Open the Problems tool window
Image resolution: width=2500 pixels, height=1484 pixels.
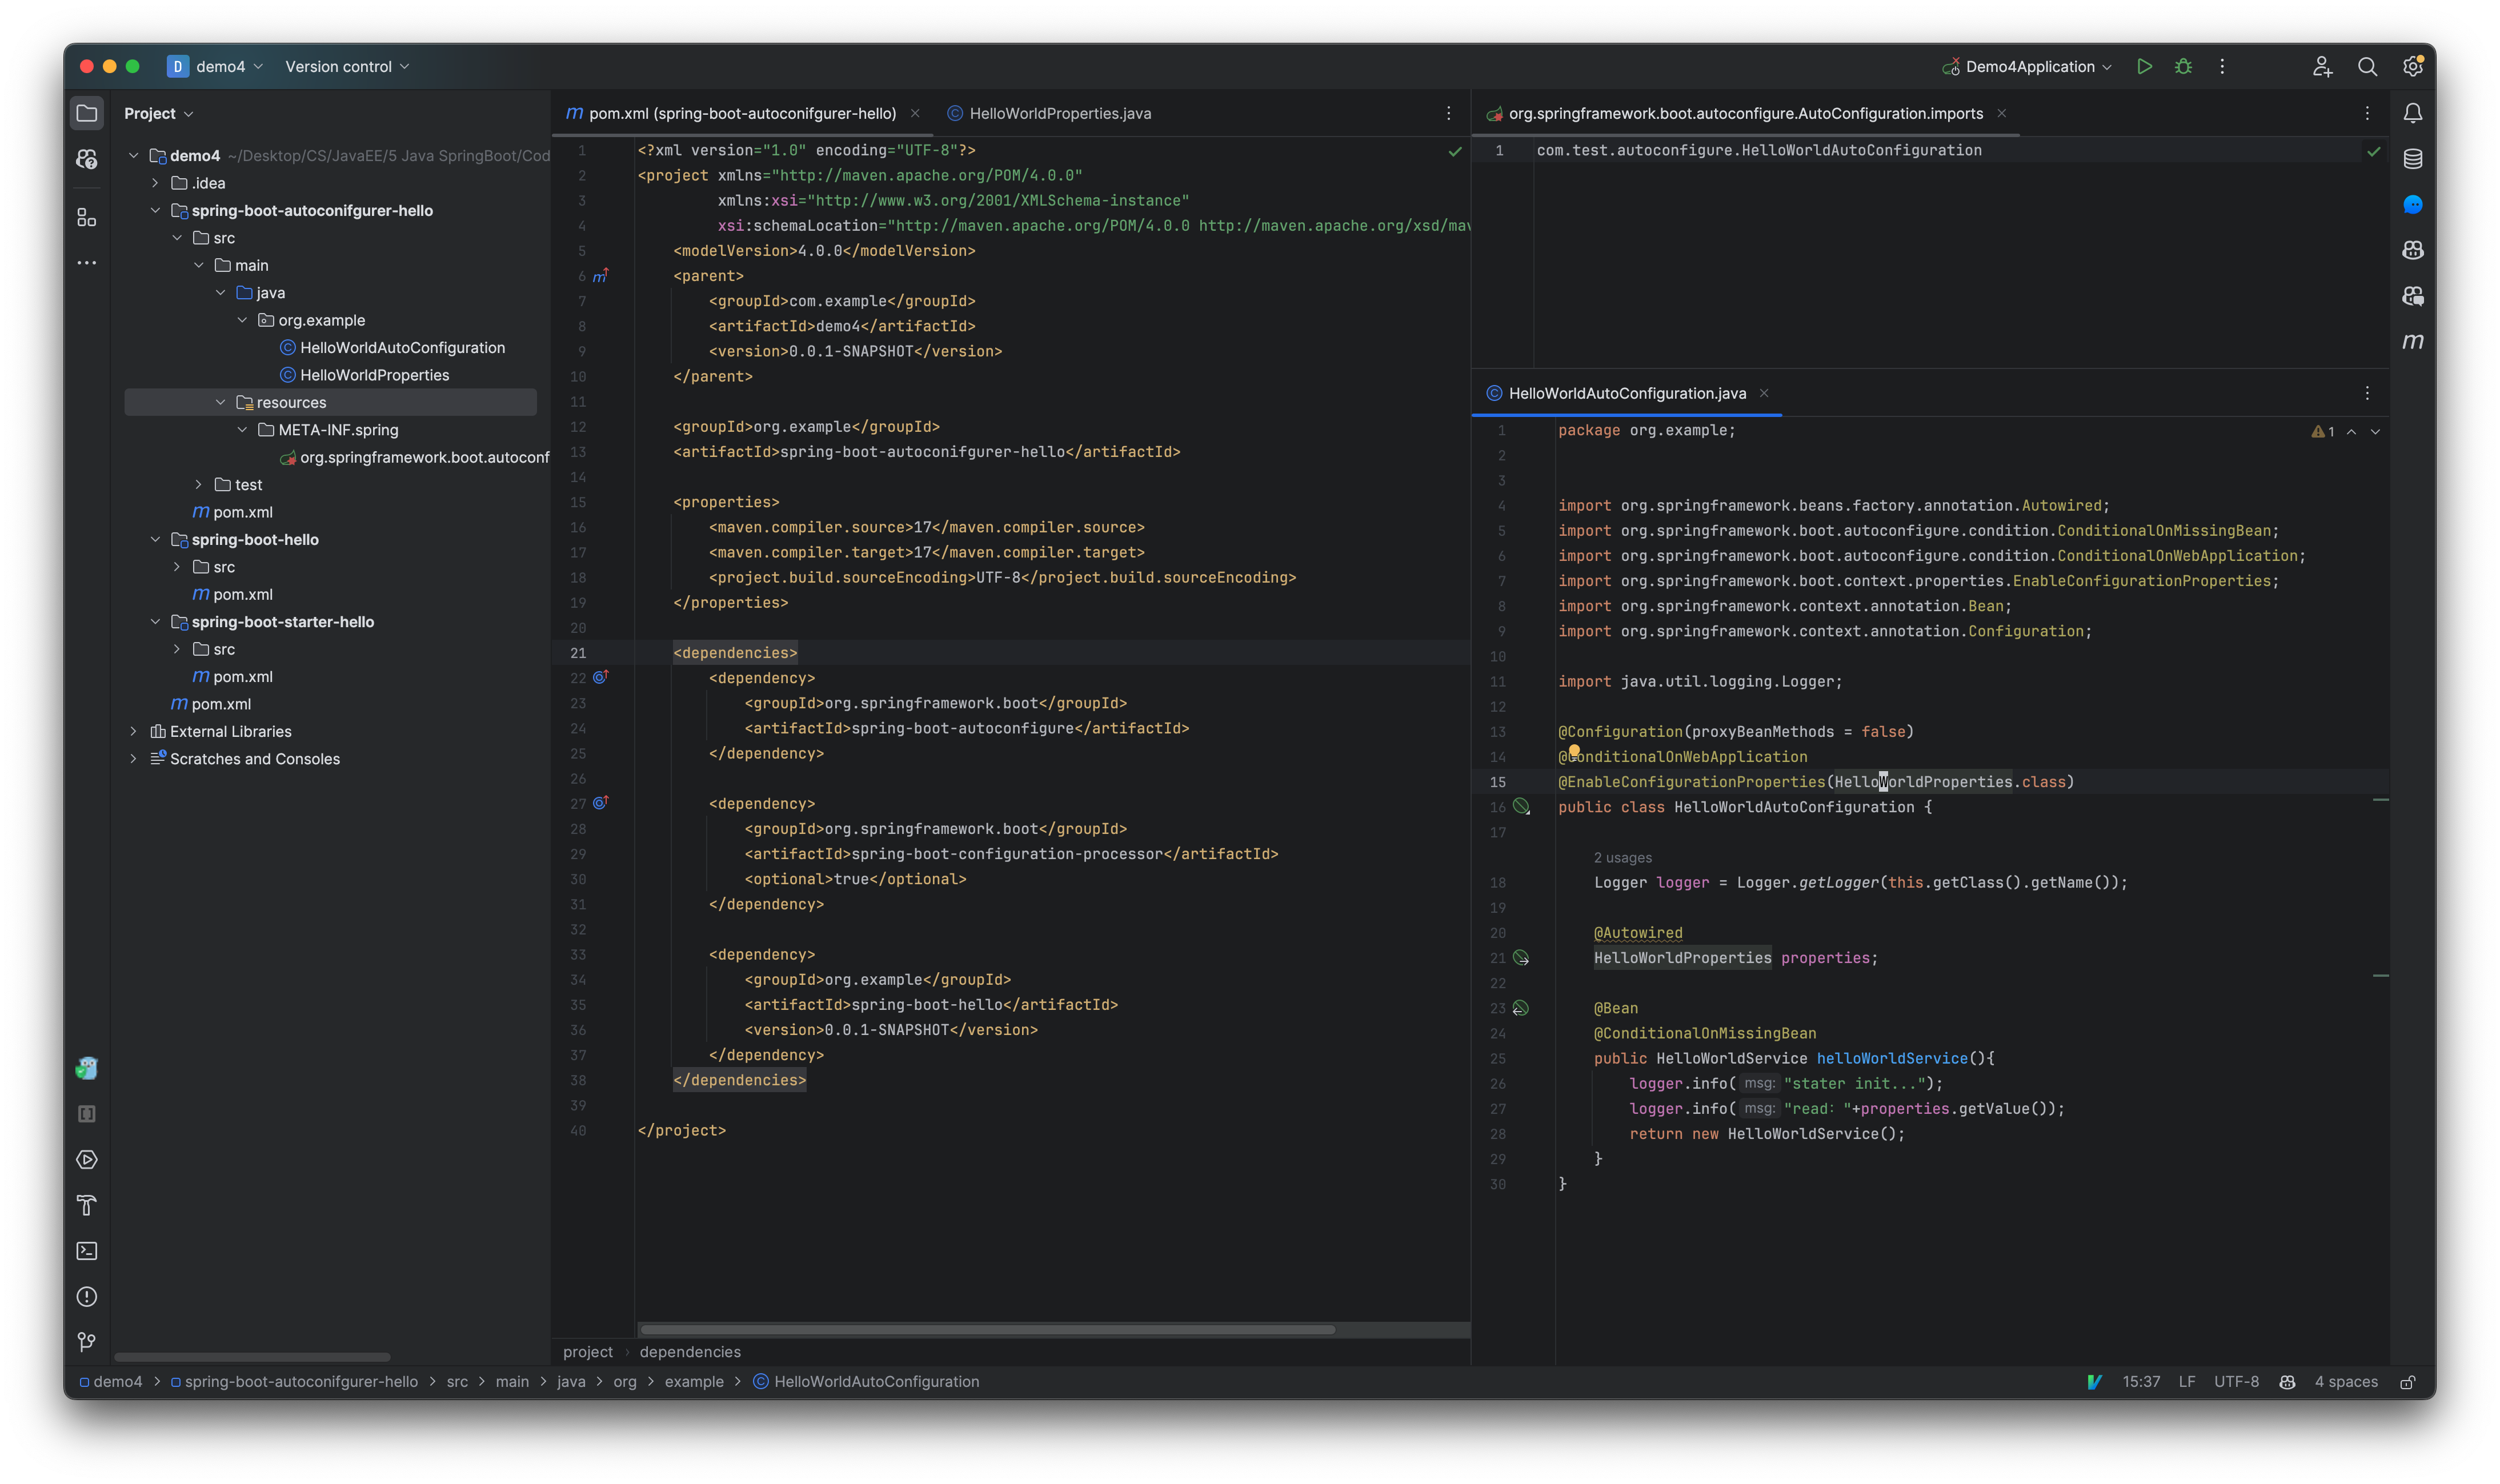coord(86,1296)
